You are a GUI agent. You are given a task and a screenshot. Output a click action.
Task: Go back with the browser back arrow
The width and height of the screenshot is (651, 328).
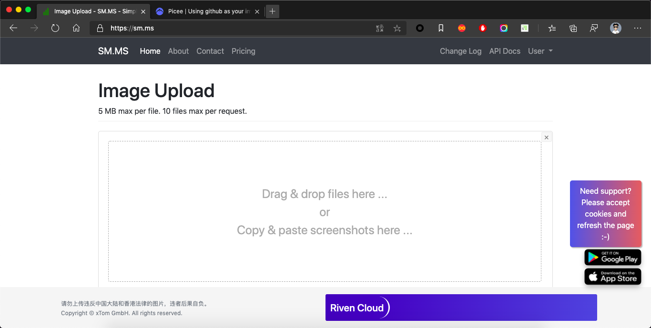pos(13,28)
